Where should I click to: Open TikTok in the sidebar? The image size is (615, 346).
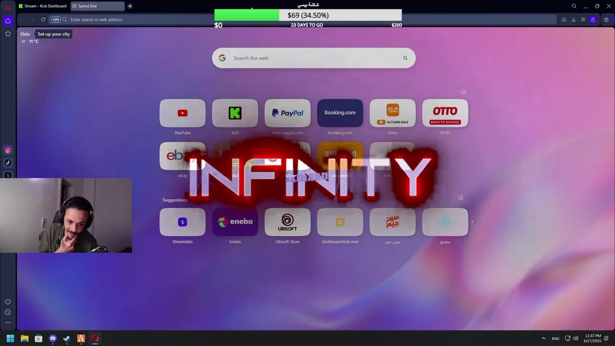[8, 163]
